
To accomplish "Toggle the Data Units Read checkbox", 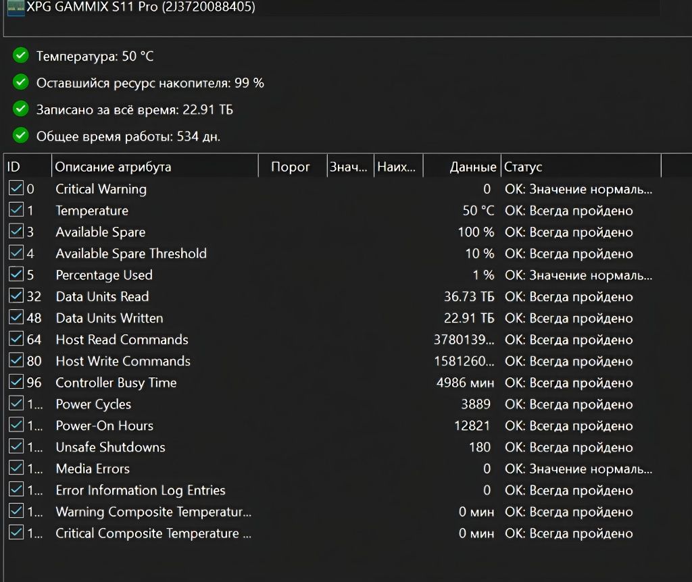I will [x=16, y=296].
